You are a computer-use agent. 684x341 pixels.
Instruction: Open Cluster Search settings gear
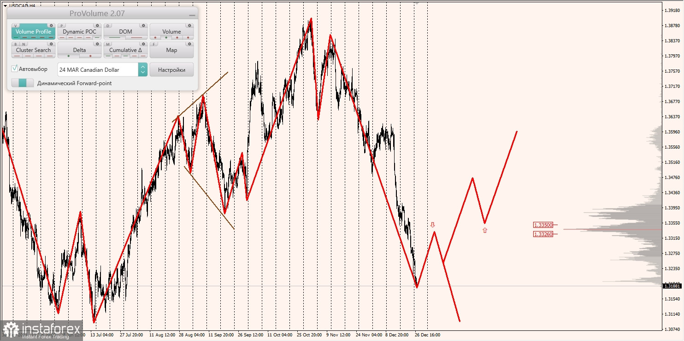(51, 44)
